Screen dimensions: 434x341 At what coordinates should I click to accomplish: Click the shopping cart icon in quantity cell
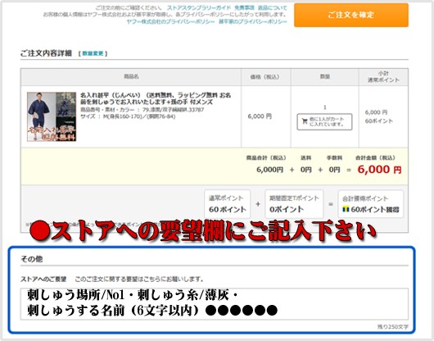point(305,121)
